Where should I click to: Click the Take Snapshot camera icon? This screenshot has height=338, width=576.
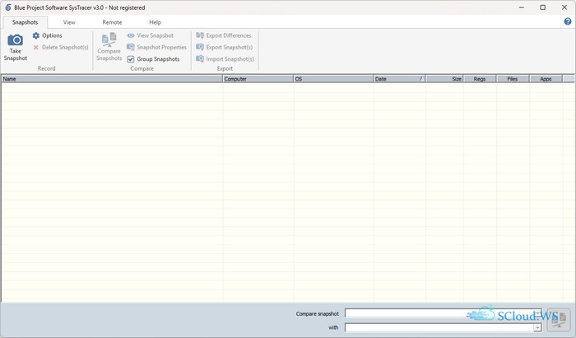pos(15,41)
